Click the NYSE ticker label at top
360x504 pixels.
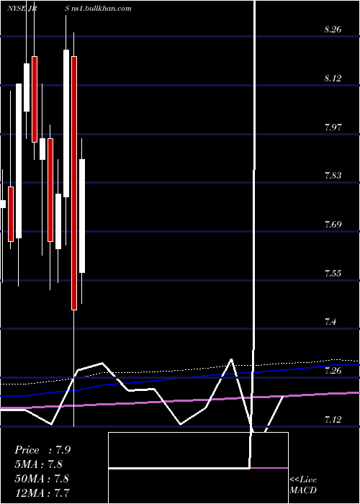[22, 9]
